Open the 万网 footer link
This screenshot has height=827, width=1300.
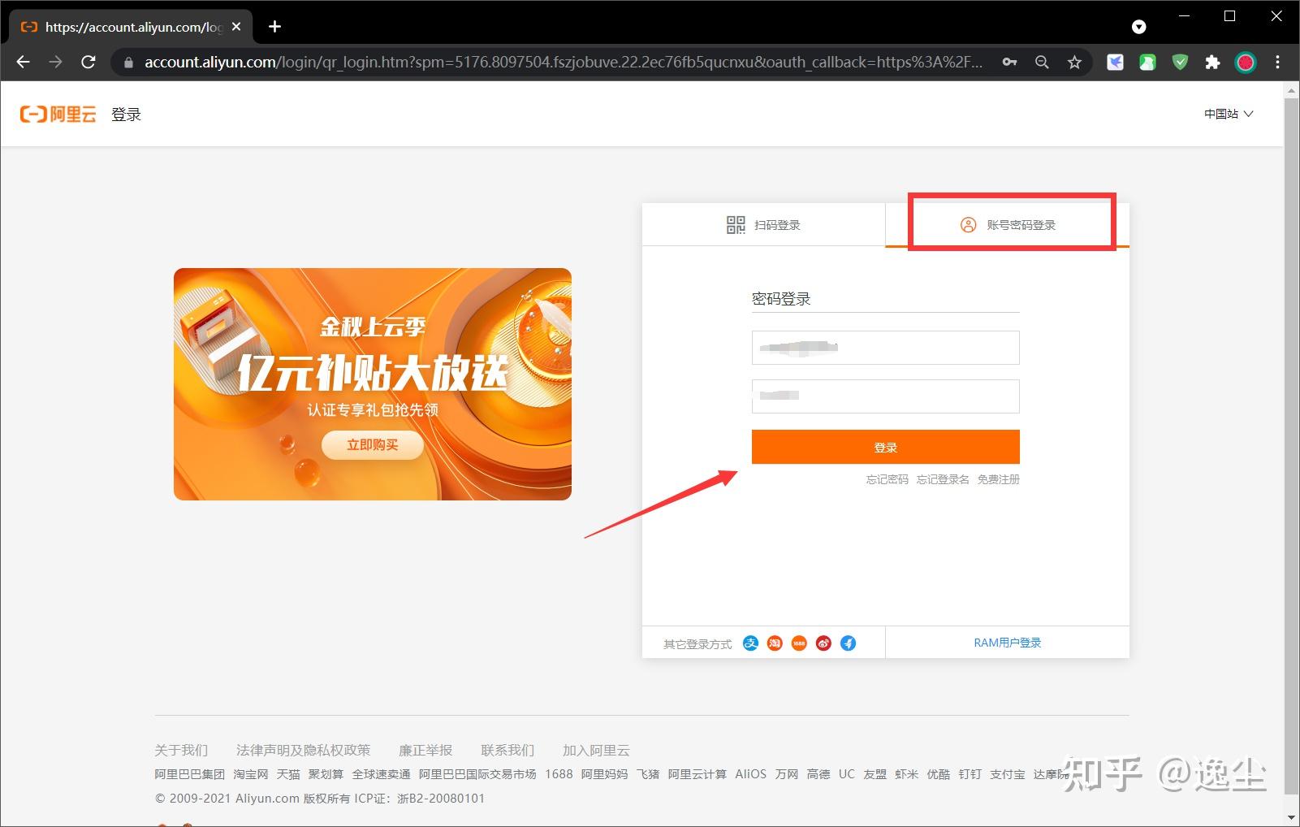pos(787,774)
